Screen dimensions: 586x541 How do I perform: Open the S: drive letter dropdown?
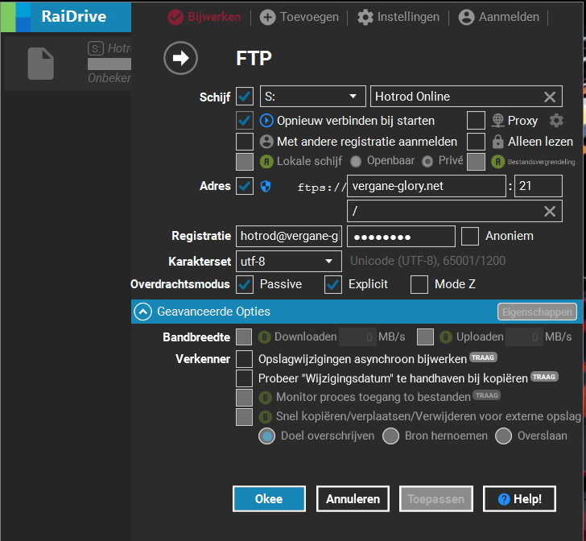point(312,97)
